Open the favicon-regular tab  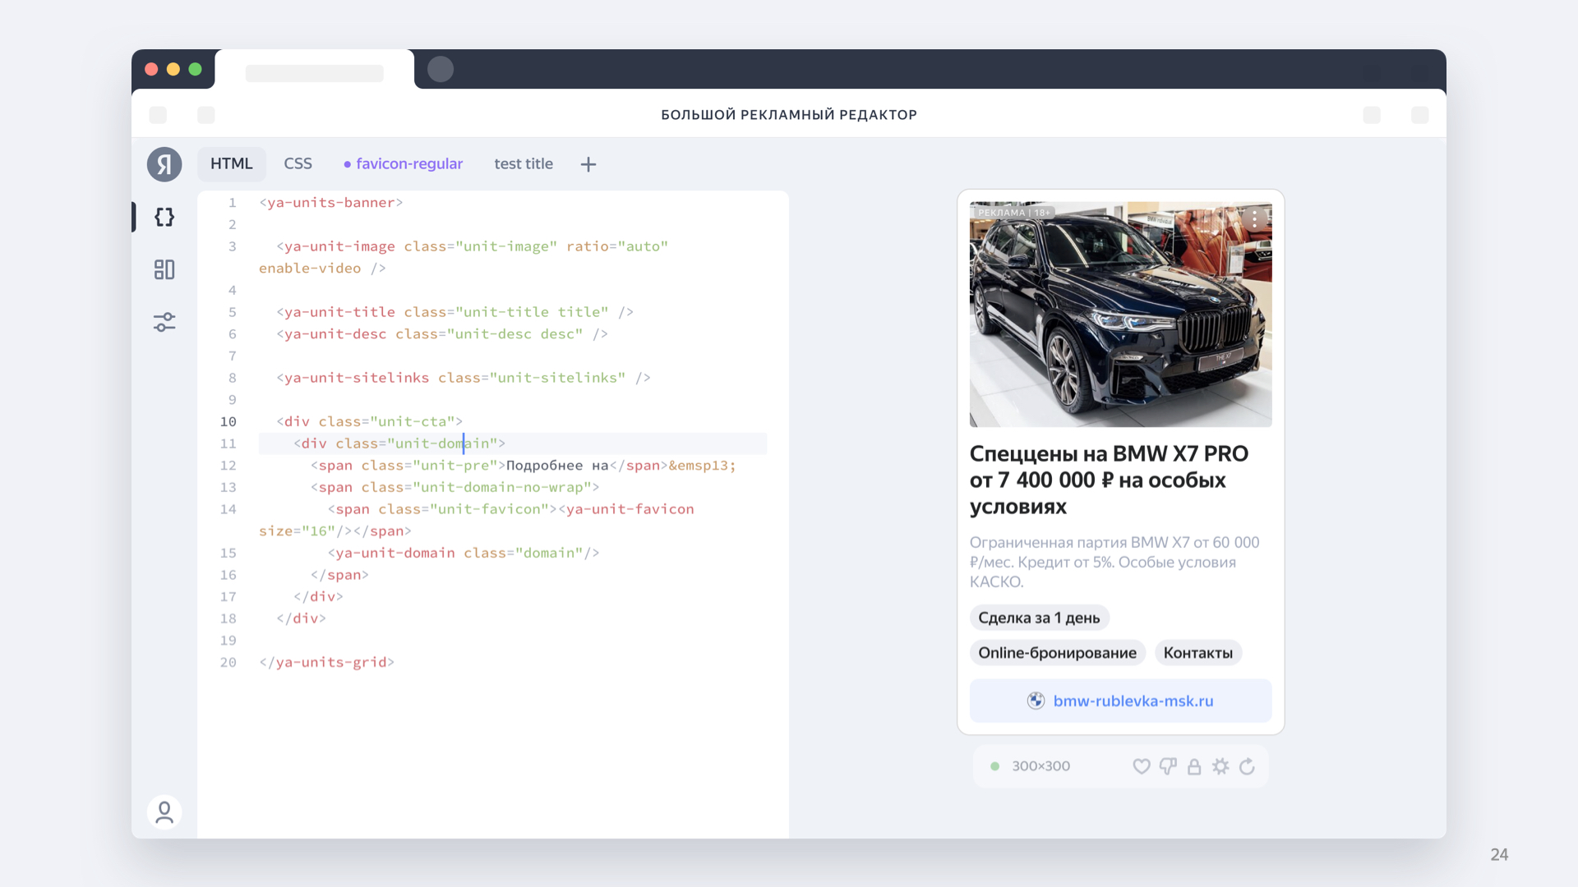pyautogui.click(x=403, y=164)
